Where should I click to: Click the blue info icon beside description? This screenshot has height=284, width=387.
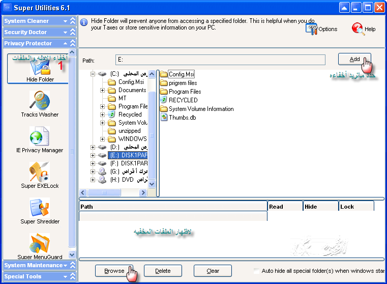tap(84, 22)
